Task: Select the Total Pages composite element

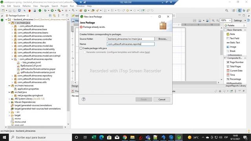Action: [234, 67]
